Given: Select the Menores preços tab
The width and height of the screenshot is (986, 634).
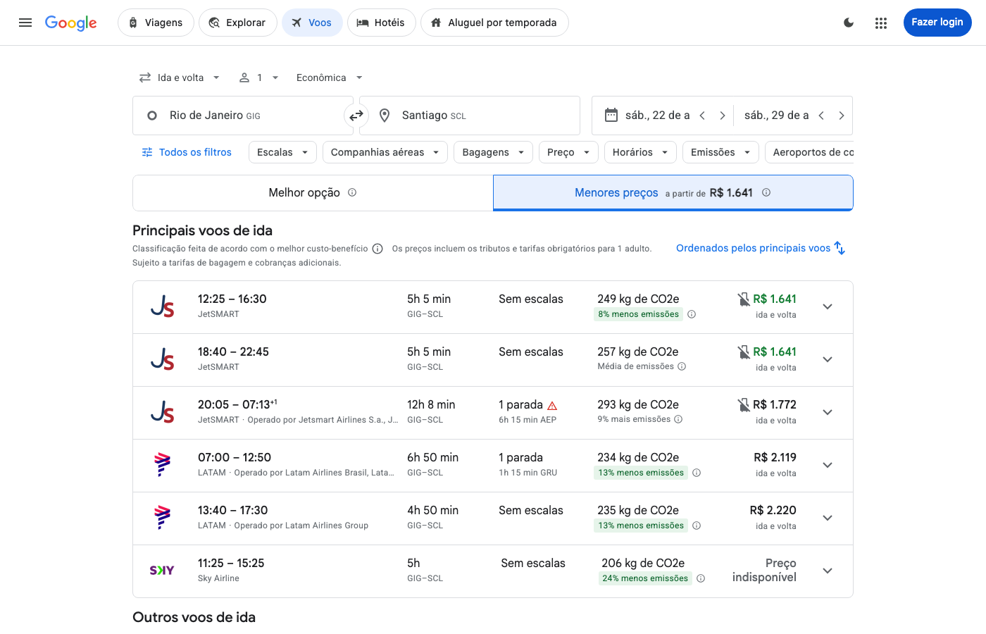Looking at the screenshot, I should coord(673,193).
